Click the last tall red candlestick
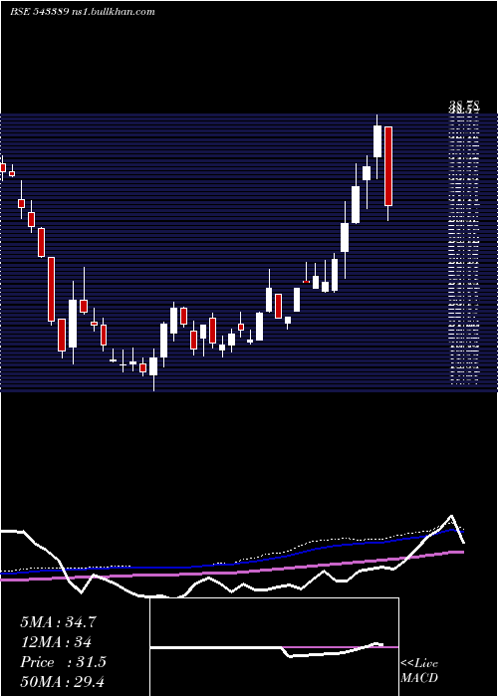The image size is (498, 697). [388, 166]
